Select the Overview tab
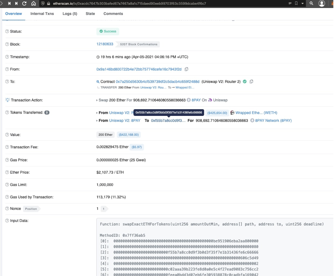The image size is (334, 276). coord(14,14)
